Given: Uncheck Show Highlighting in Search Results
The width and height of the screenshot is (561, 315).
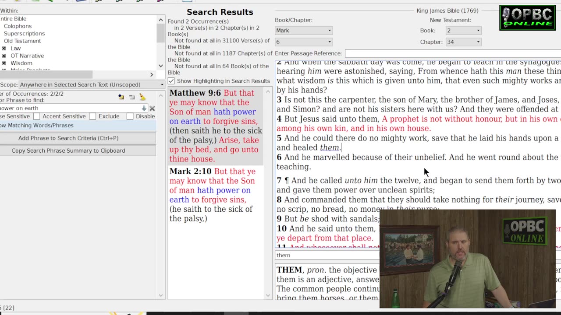Looking at the screenshot, I should 171,81.
